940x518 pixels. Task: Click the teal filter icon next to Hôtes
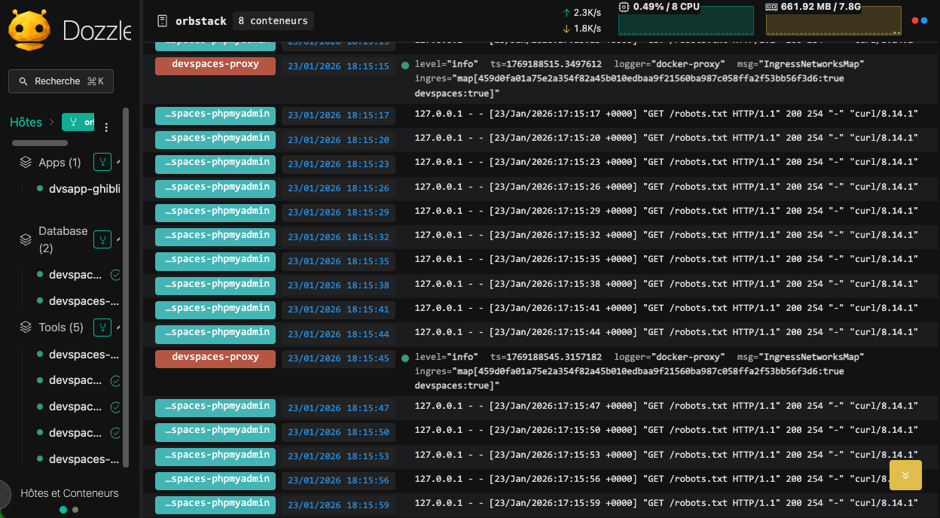pyautogui.click(x=72, y=121)
